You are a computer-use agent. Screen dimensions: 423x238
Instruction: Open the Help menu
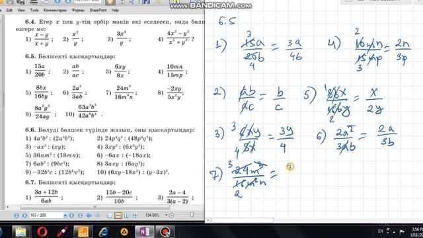click(115, 11)
